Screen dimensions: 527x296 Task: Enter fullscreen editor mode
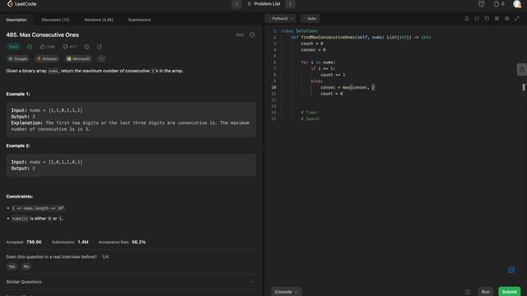(517, 18)
